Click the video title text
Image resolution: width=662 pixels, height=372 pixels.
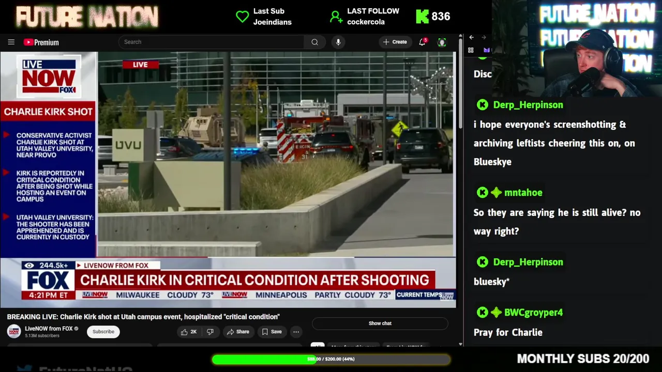click(143, 317)
